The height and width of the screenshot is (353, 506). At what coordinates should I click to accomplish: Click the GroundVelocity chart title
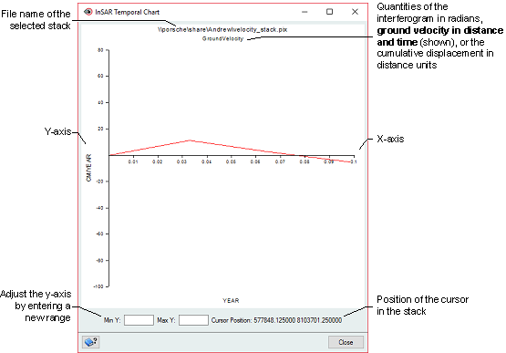(x=222, y=38)
